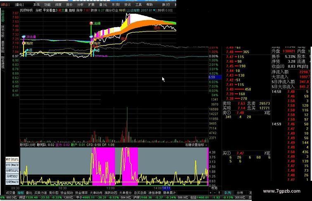Open the 扩展 menu
Viewport: 312px width, 201px height.
(91, 5)
